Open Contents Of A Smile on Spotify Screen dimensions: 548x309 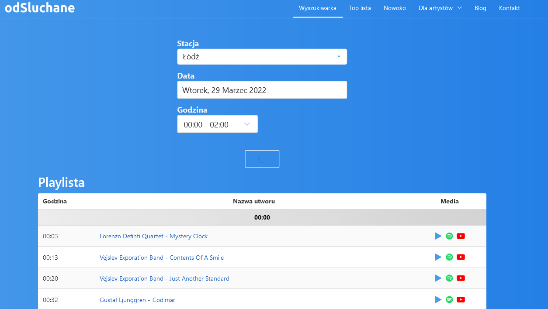[x=449, y=257]
